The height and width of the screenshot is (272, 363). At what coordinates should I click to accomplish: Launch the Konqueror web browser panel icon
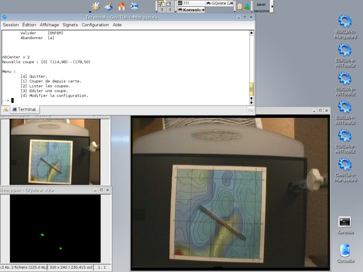(x=134, y=6)
